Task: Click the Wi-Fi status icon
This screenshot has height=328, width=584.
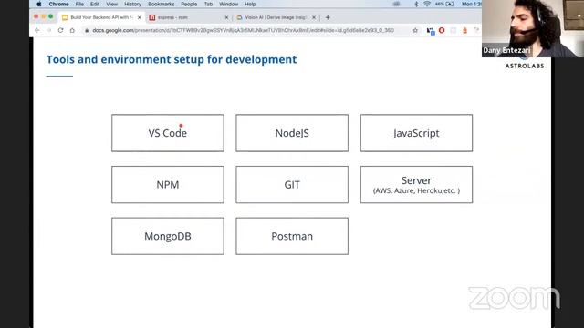Action: click(427, 4)
